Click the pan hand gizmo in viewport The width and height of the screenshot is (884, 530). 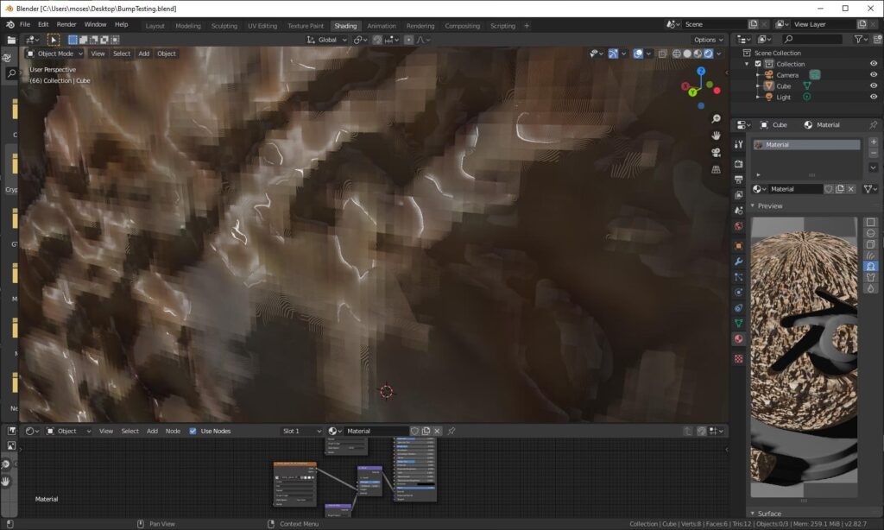click(716, 136)
